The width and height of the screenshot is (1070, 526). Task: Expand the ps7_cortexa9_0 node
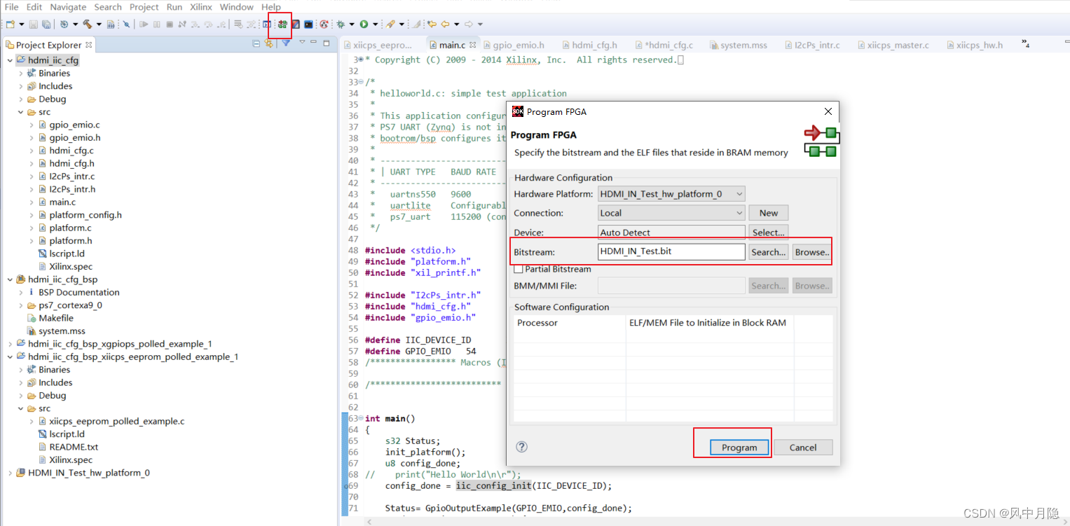pos(21,305)
